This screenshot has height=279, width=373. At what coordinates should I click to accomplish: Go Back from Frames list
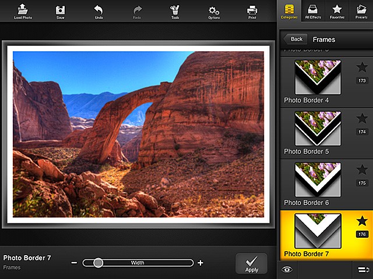[295, 39]
